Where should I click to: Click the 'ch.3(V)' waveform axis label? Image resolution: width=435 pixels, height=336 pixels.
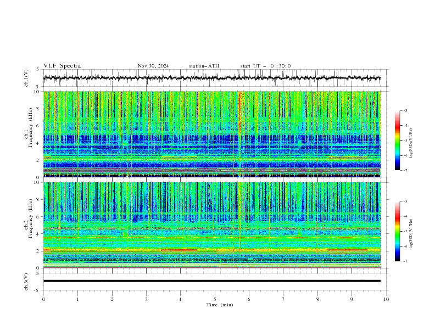[26, 282]
